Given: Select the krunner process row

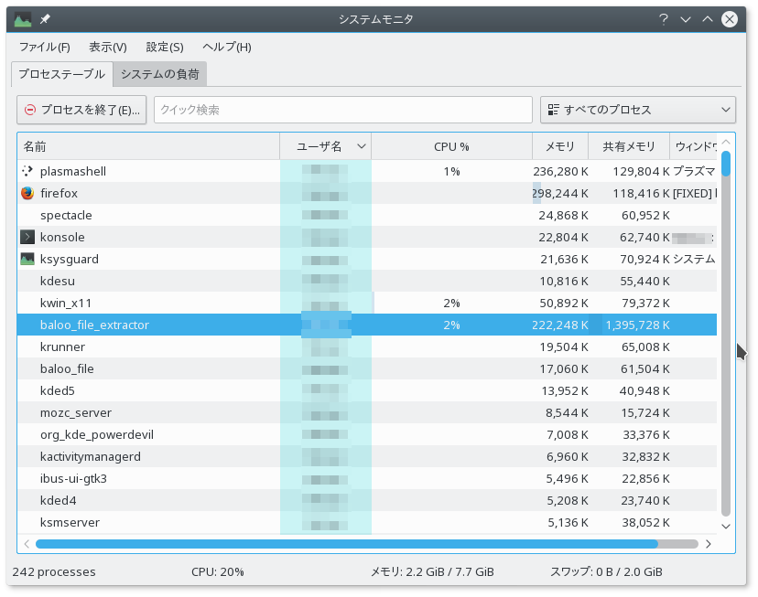Looking at the screenshot, I should click(367, 347).
